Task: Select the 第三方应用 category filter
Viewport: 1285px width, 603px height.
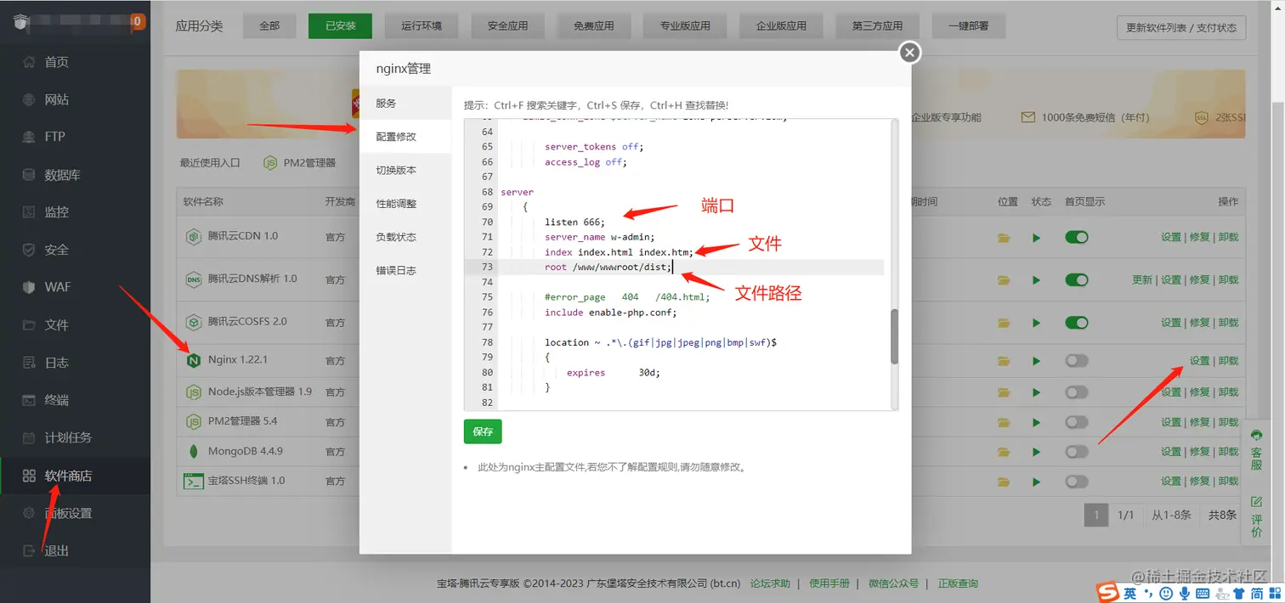Action: 877,25
